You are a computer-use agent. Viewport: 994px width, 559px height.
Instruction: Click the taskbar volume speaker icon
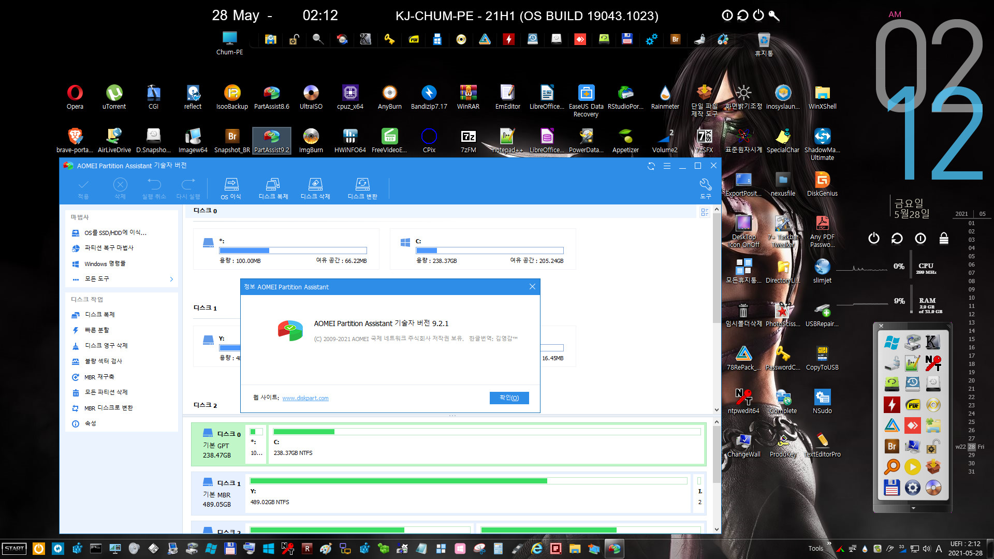[x=927, y=549]
